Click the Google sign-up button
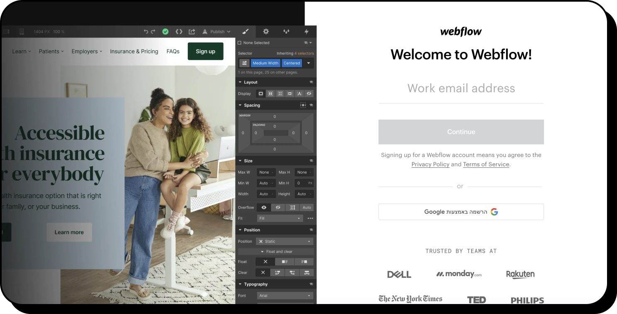 [461, 212]
